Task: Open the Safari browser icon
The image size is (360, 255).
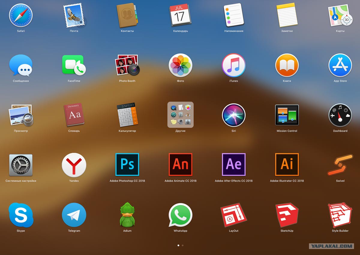Action: click(x=21, y=15)
